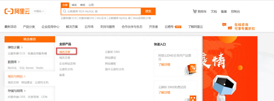Open the 云栖号 menu item
Image resolution: width=274 pixels, height=101 pixels.
point(169,27)
